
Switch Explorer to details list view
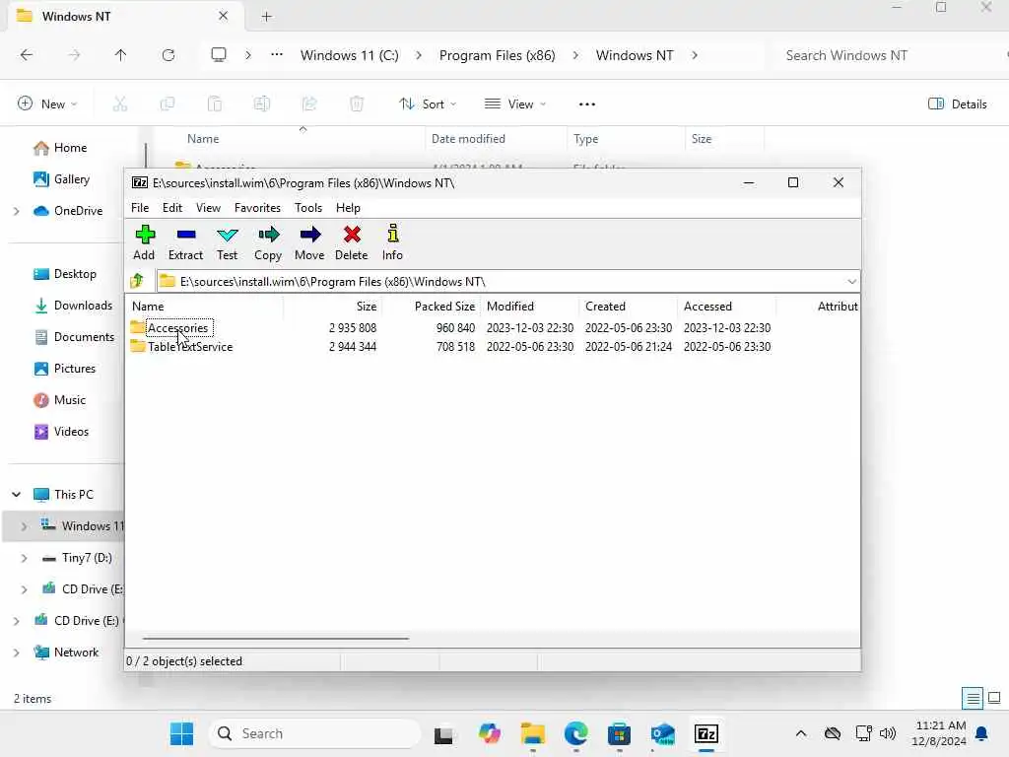click(973, 699)
